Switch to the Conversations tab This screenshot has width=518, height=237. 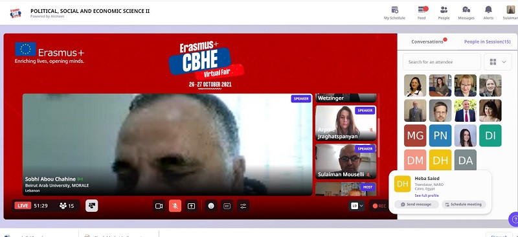pos(427,41)
